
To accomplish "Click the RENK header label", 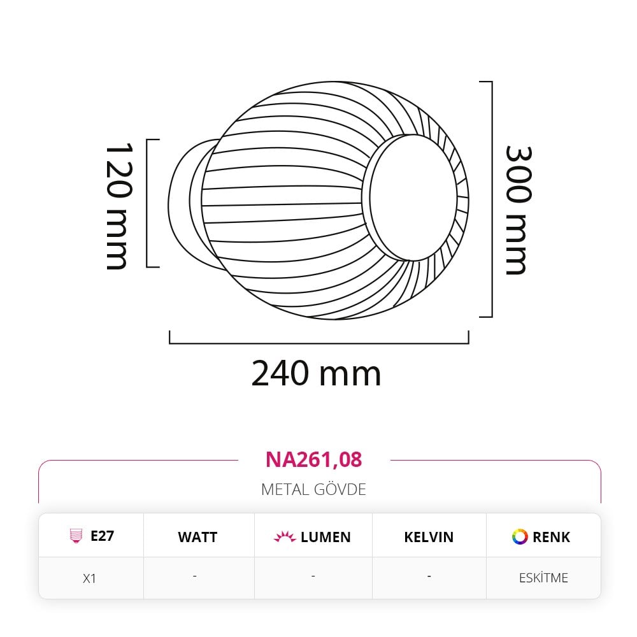I will pos(551,537).
